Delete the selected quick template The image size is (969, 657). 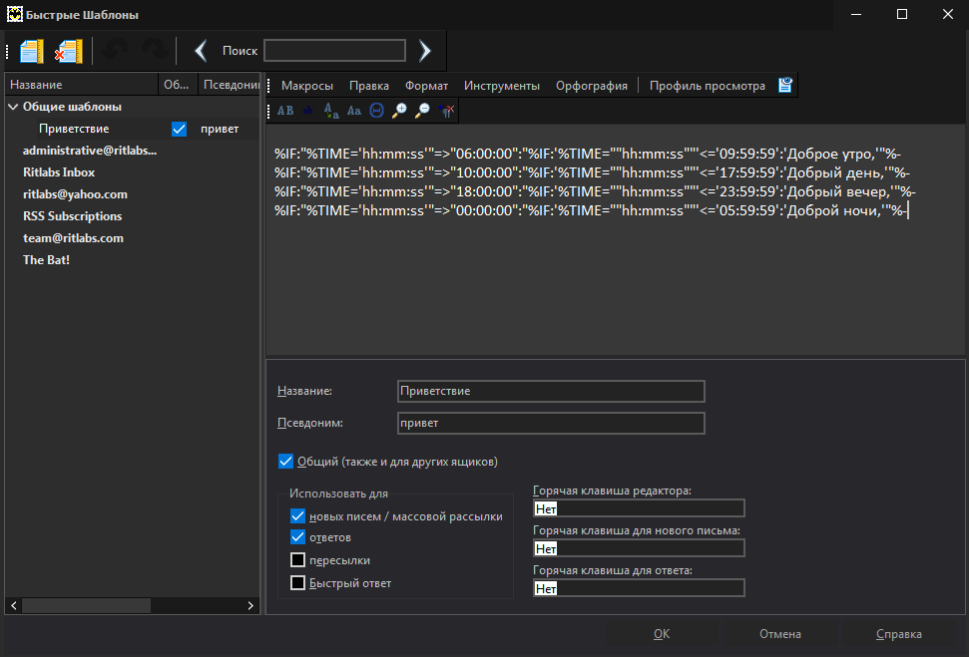(x=68, y=51)
